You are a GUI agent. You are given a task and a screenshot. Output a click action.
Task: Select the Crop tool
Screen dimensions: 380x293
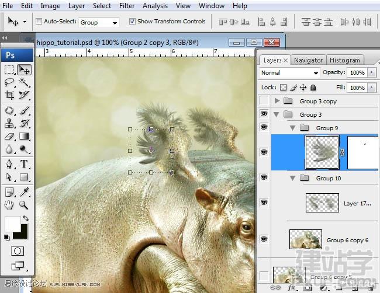click(x=9, y=95)
